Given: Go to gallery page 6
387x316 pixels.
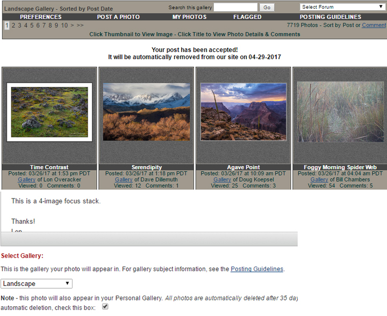Looking at the screenshot, I should (x=38, y=25).
